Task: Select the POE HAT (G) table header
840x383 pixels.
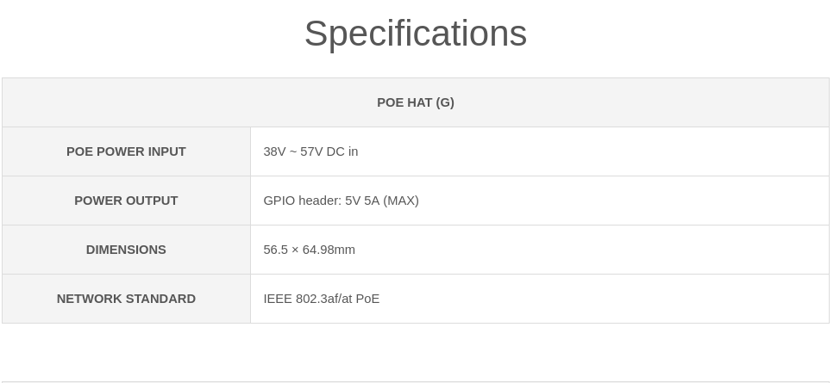Action: pyautogui.click(x=416, y=102)
